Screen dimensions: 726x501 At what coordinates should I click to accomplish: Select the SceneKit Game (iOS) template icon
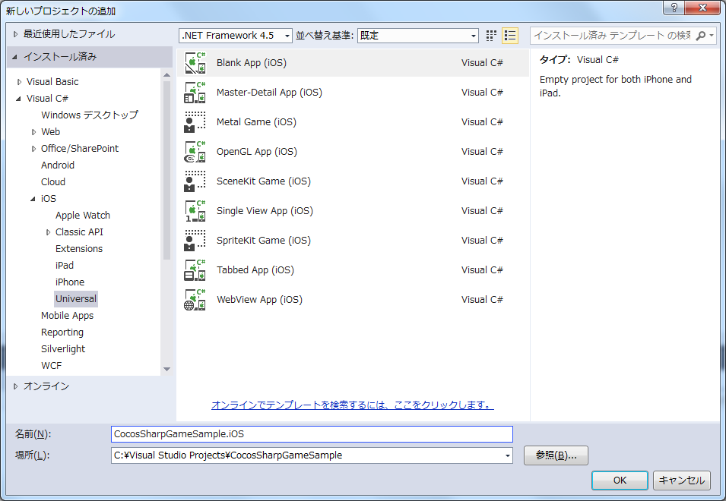[x=195, y=181]
